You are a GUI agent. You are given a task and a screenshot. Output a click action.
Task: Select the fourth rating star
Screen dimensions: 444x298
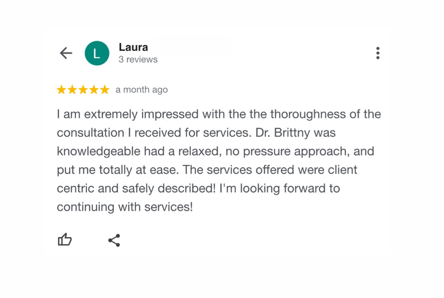[x=94, y=89]
